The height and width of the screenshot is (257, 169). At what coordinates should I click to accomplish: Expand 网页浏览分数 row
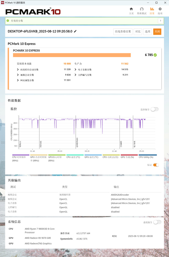(18, 80)
